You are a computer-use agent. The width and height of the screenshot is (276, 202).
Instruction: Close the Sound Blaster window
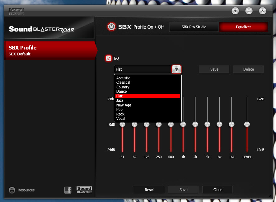tap(262, 11)
